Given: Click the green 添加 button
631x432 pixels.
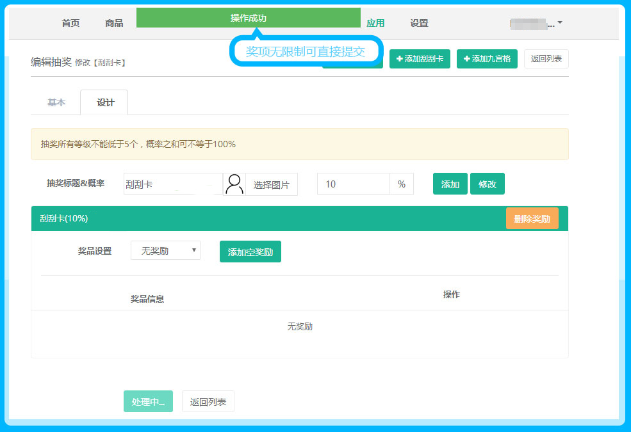Looking at the screenshot, I should coord(450,184).
